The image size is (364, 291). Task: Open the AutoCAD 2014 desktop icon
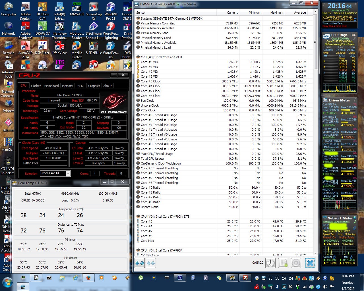coord(26,50)
